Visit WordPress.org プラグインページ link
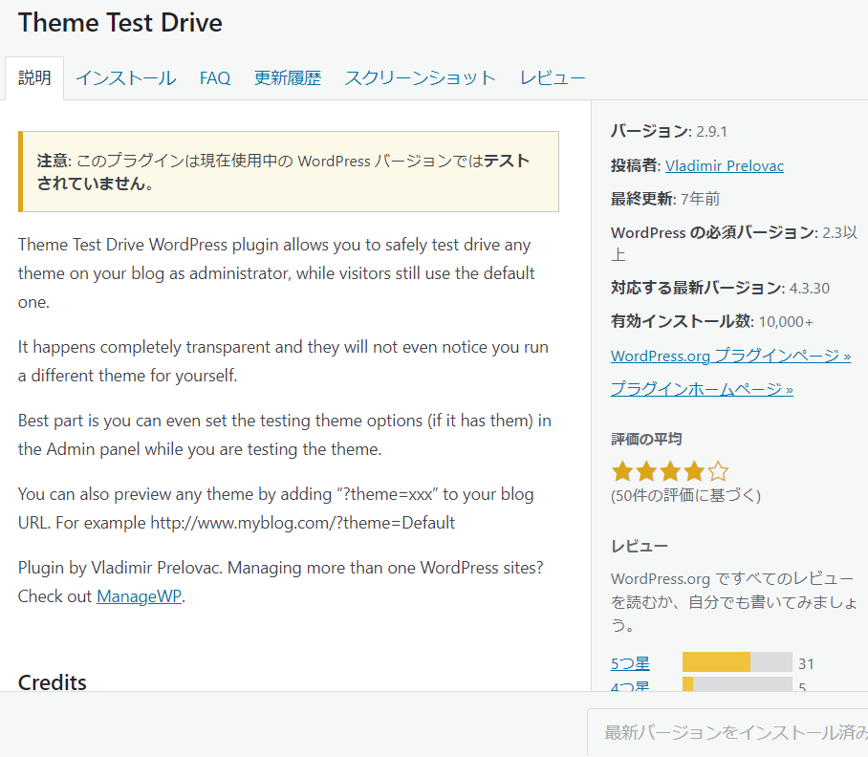 730,356
